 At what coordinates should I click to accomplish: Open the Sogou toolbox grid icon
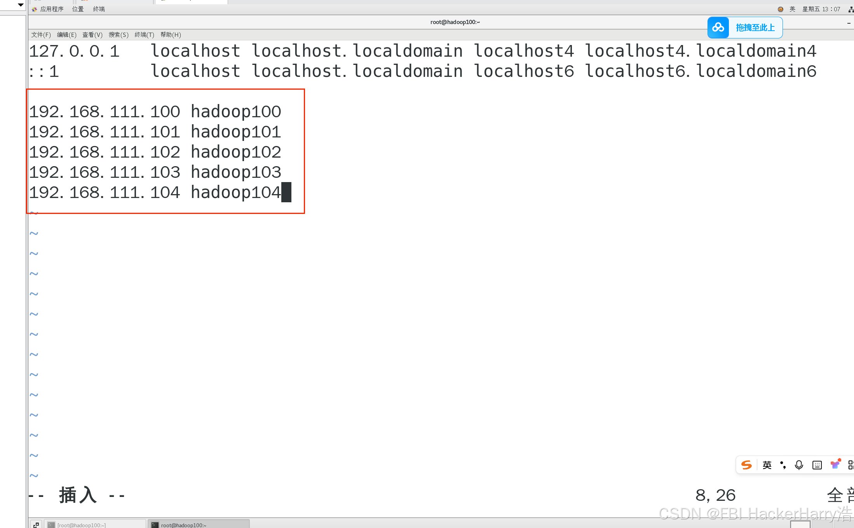click(x=851, y=465)
